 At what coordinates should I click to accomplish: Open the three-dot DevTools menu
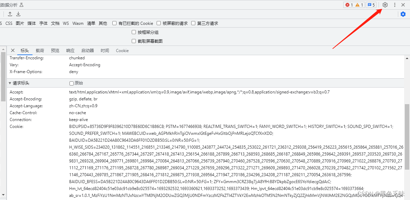pyautogui.click(x=394, y=5)
